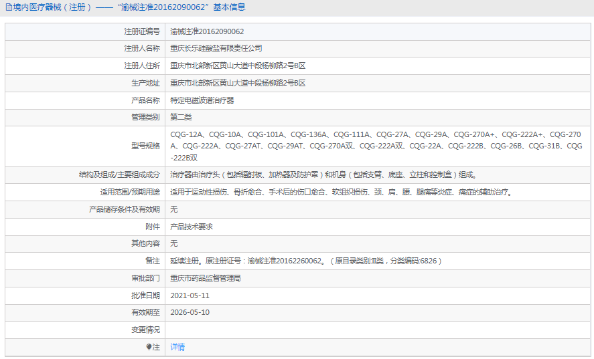Select 重庆长乐硅酸盐有限责任公司 text
The image size is (594, 359).
tap(216, 48)
